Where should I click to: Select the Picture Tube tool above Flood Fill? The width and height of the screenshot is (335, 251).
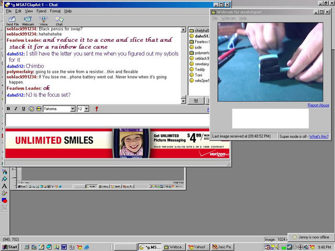point(4,172)
